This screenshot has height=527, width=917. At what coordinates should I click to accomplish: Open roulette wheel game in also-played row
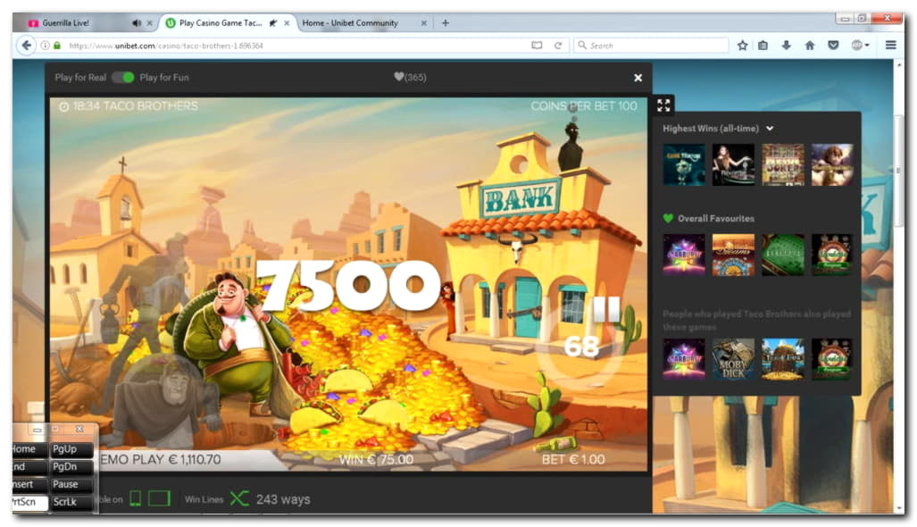832,359
